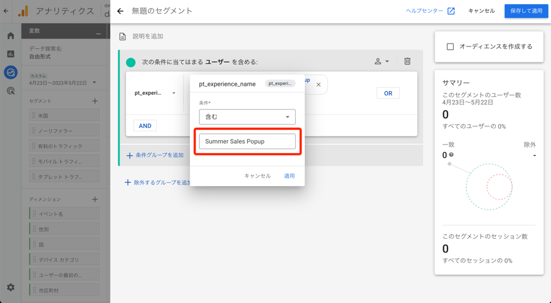
Task: Open the Reports bar chart icon in sidebar
Action: click(x=10, y=54)
